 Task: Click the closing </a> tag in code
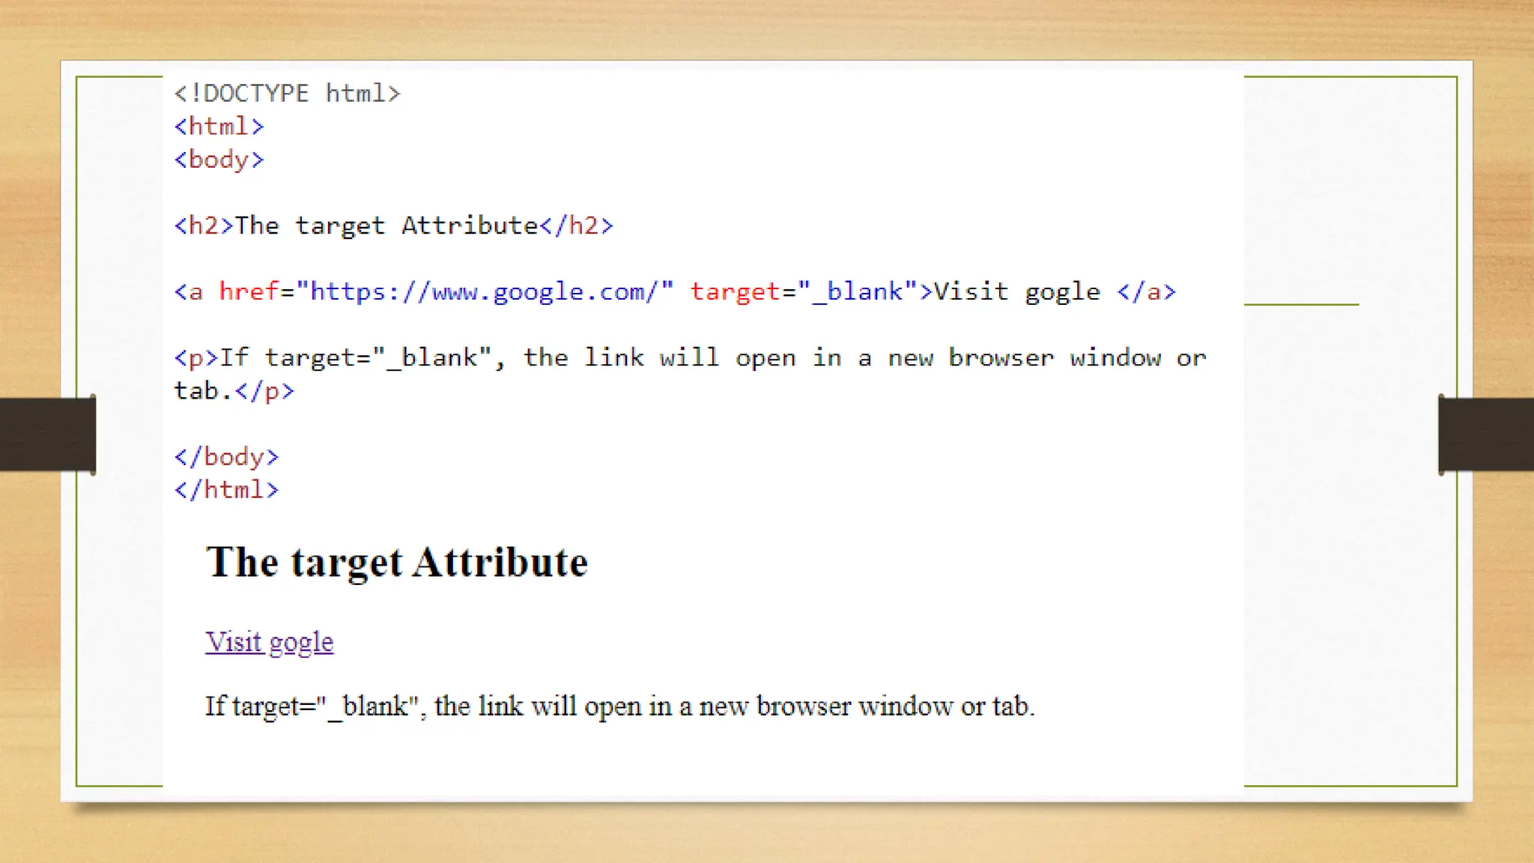[1146, 291]
